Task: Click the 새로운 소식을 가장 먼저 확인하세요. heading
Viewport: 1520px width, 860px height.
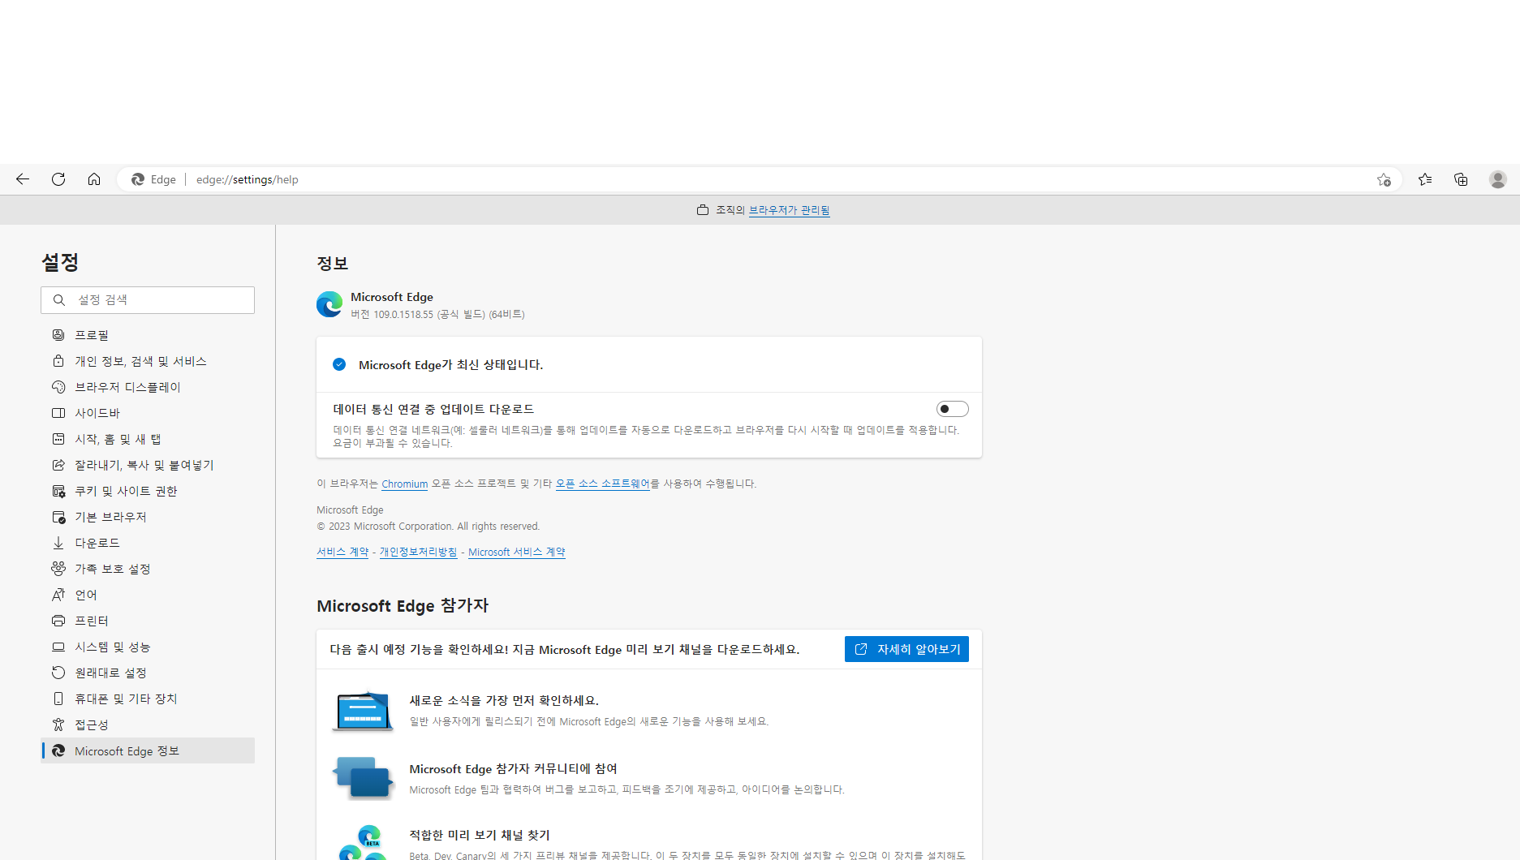Action: (504, 700)
